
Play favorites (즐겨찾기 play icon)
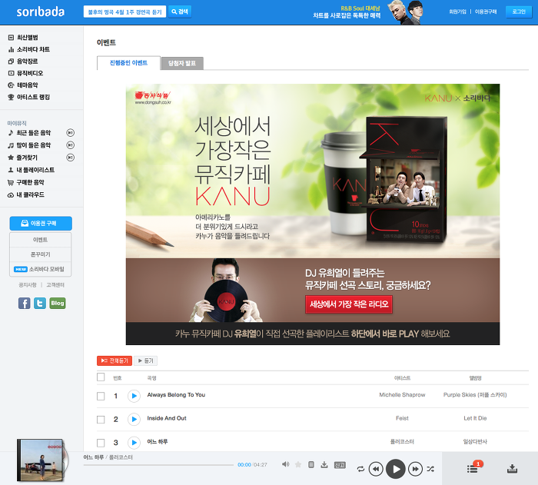[x=71, y=158]
